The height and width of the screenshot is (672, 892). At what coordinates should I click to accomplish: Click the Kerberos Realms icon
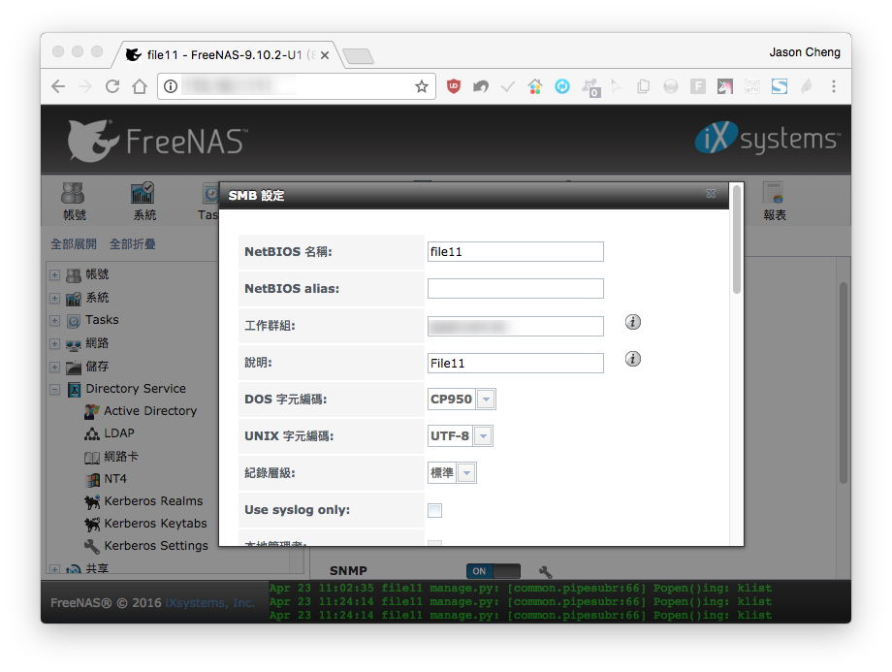click(x=91, y=501)
